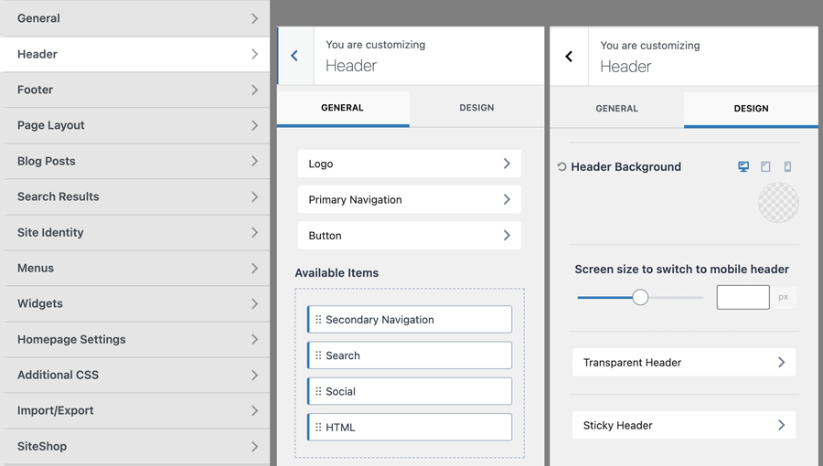Open the Import/Export section
The height and width of the screenshot is (466, 823).
coord(136,410)
